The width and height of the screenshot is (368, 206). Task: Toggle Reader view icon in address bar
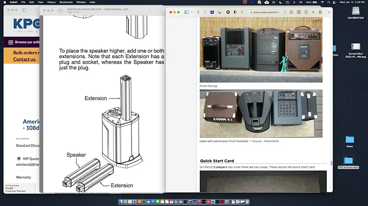[242, 12]
